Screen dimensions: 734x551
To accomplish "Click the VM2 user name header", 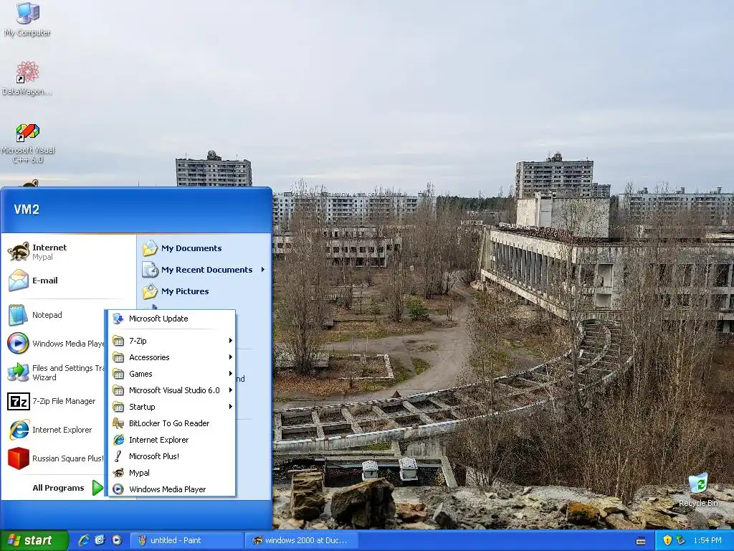I will 27,209.
